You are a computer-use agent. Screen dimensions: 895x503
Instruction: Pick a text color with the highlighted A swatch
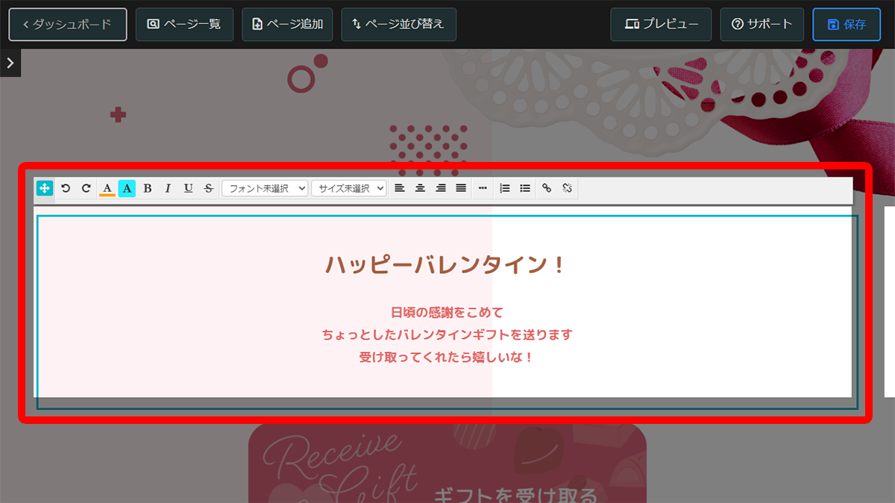tap(127, 188)
